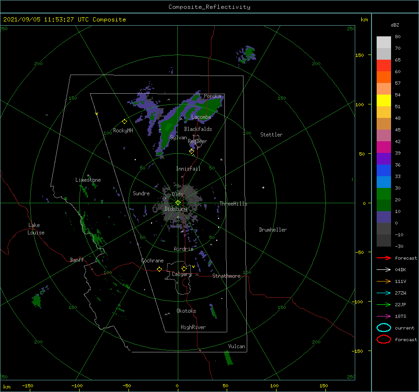419x392 pixels.
Task: Click the Strathmore city label
Action: click(x=226, y=276)
